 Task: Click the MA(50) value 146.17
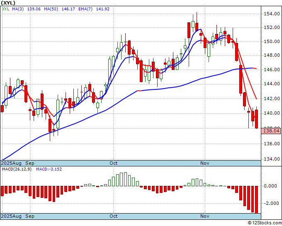(68, 9)
